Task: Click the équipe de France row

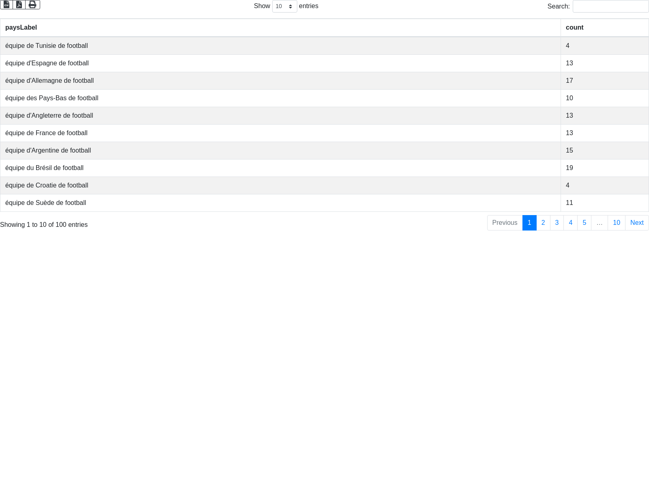Action: point(46,133)
